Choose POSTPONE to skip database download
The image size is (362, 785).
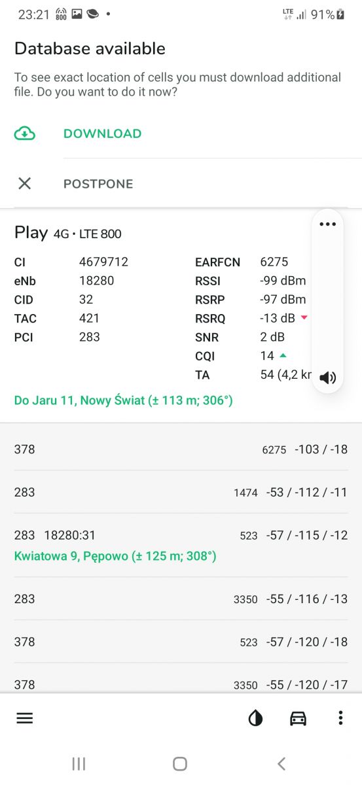click(98, 184)
